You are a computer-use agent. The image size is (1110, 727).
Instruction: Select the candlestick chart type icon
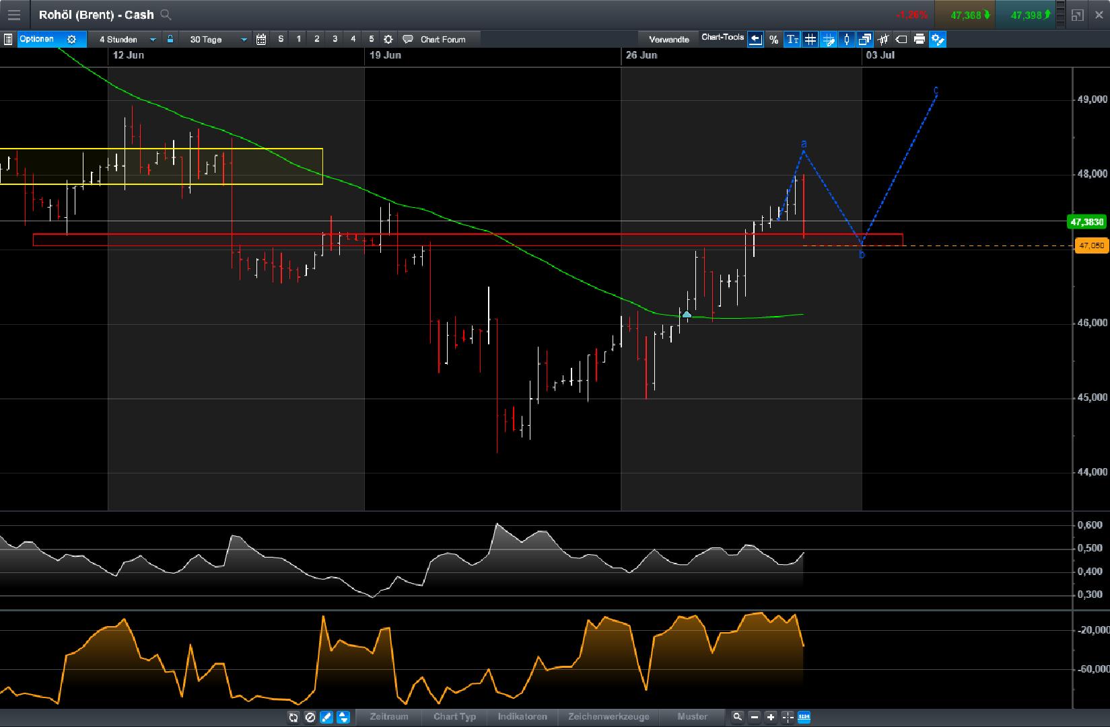click(x=847, y=40)
